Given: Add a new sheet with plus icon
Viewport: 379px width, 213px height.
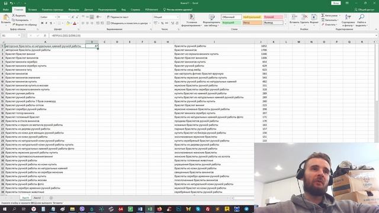Looking at the screenshot, I should coord(51,198).
